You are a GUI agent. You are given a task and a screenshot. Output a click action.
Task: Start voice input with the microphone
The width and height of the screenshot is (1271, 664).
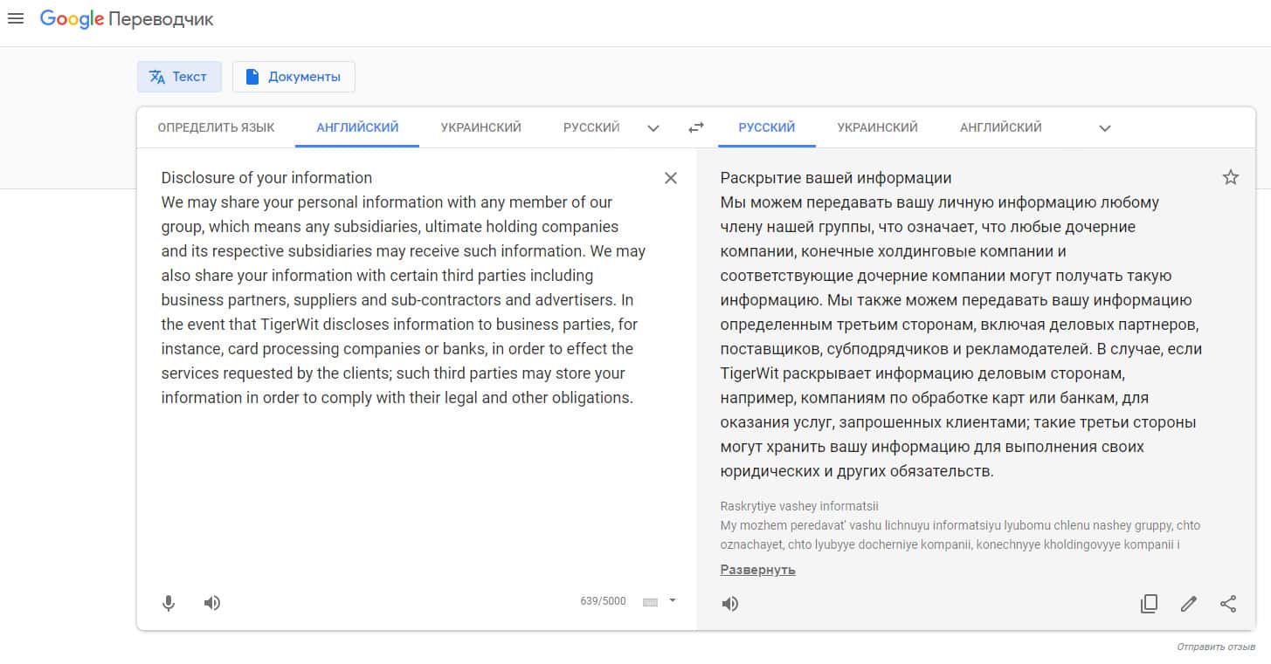(169, 603)
